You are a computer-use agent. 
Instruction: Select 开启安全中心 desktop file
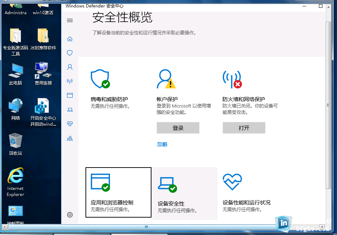43,112
